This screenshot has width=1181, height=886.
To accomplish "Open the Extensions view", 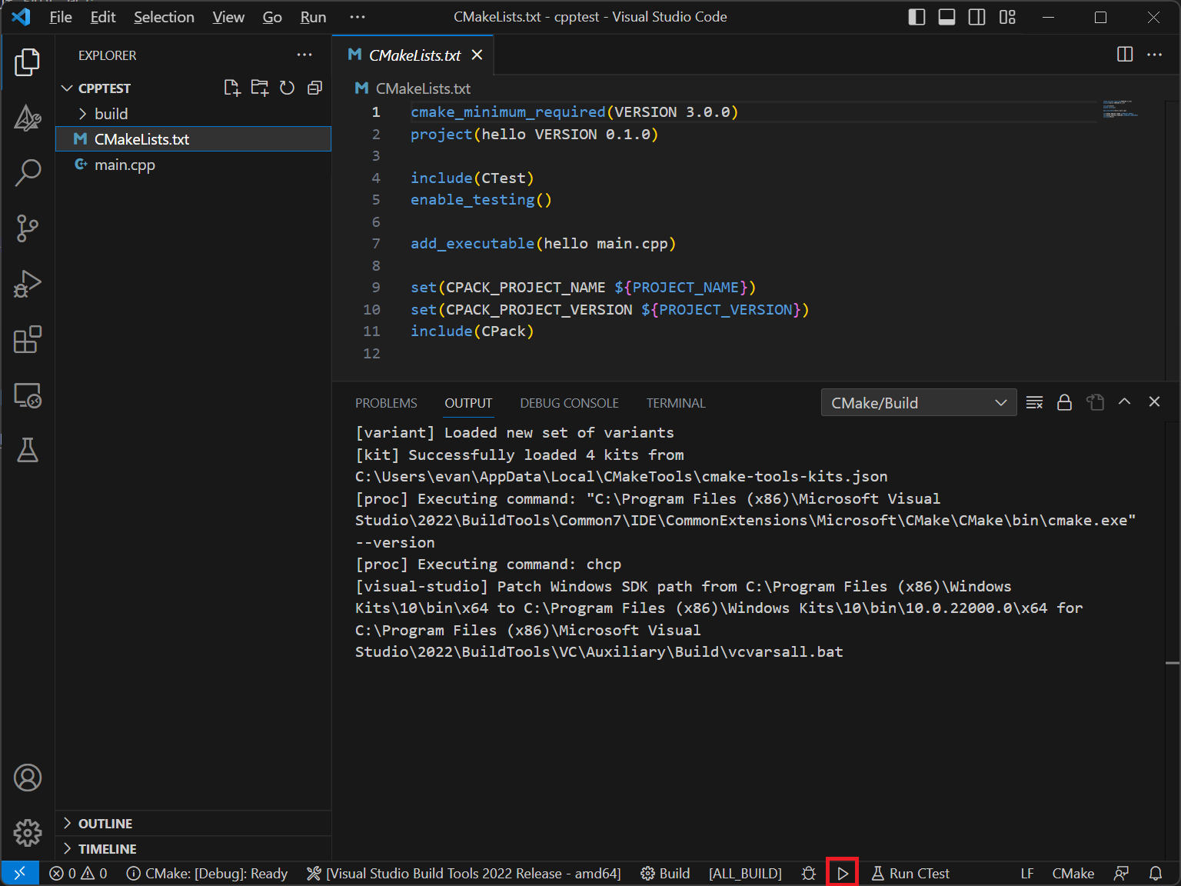I will 28,339.
